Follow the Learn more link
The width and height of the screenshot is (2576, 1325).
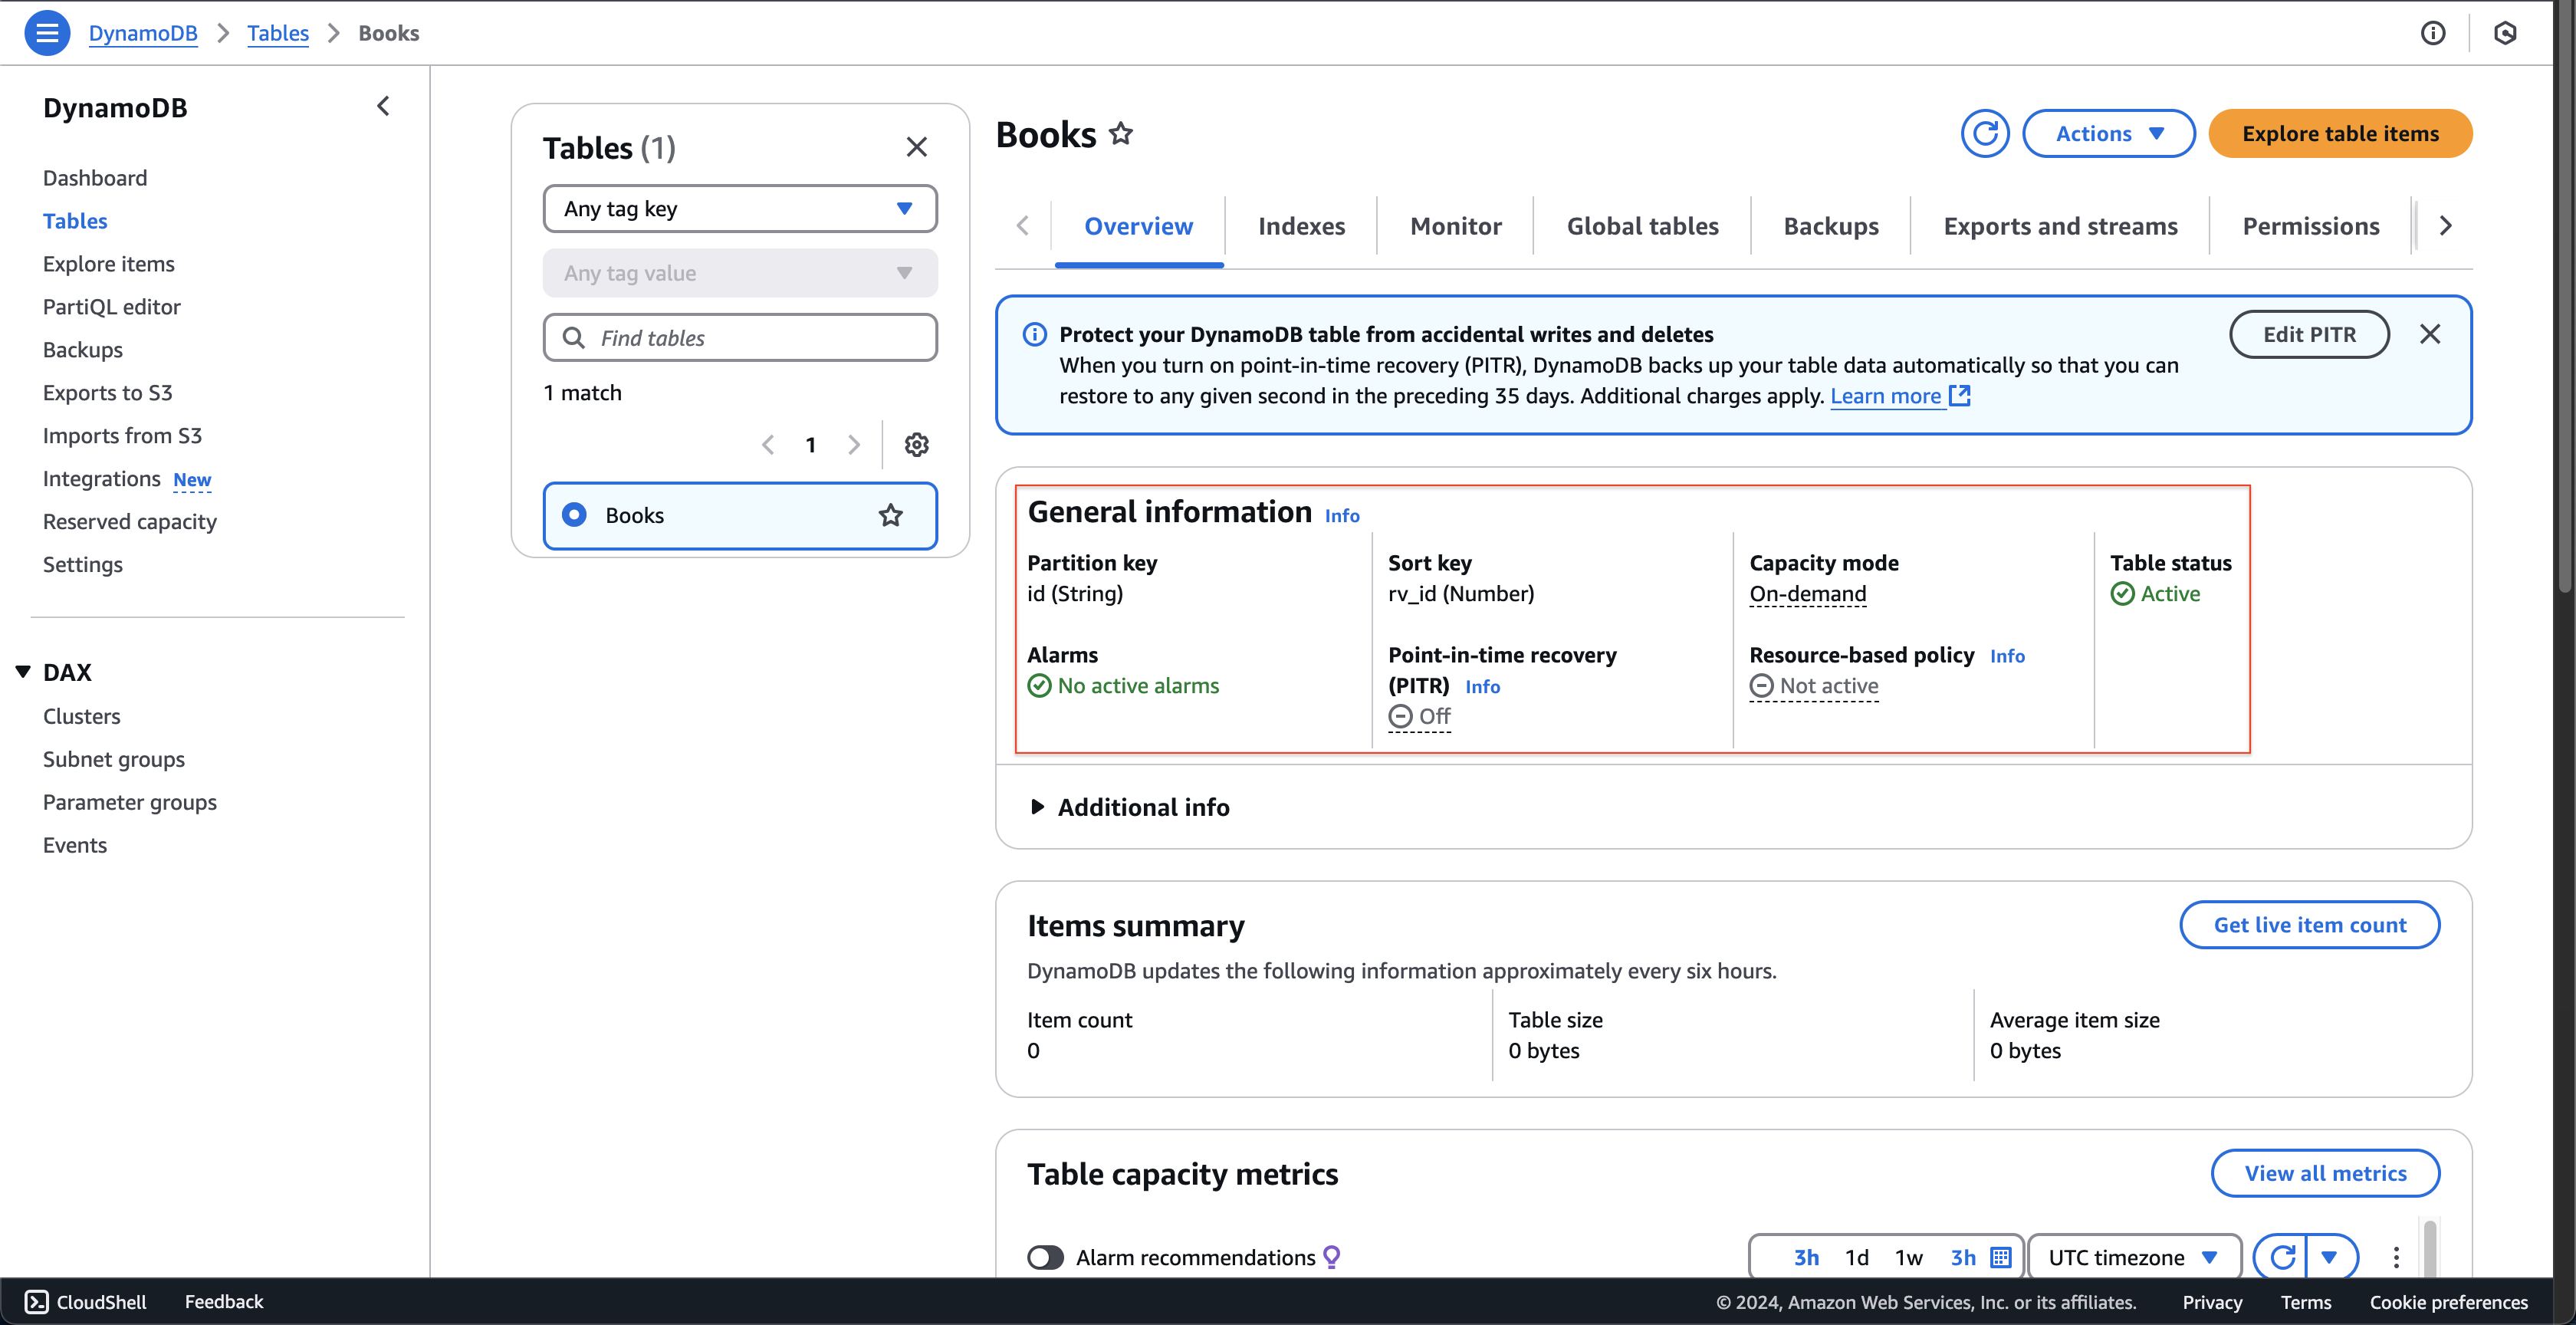click(1885, 396)
